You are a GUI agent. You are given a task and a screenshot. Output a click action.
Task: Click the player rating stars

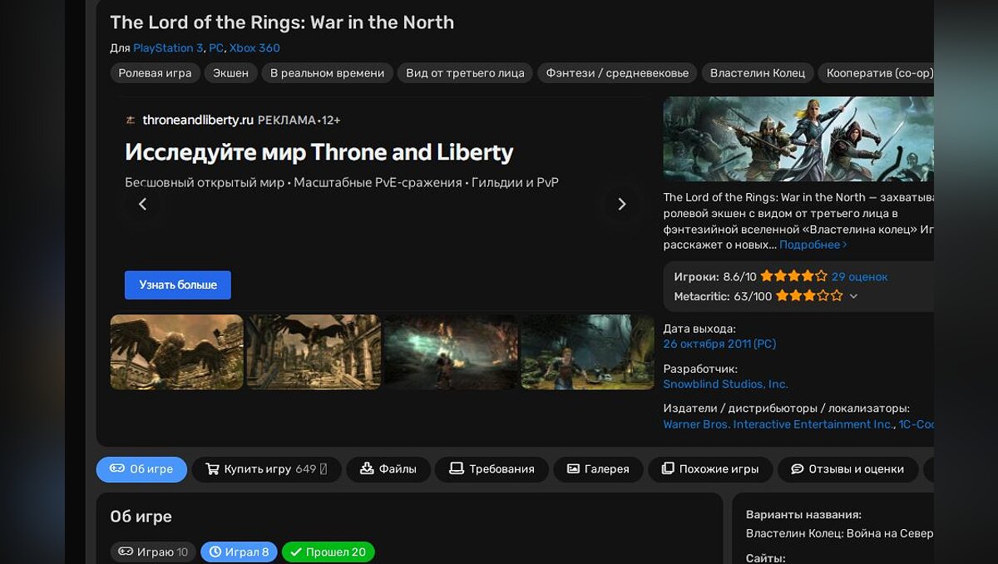[x=794, y=276]
